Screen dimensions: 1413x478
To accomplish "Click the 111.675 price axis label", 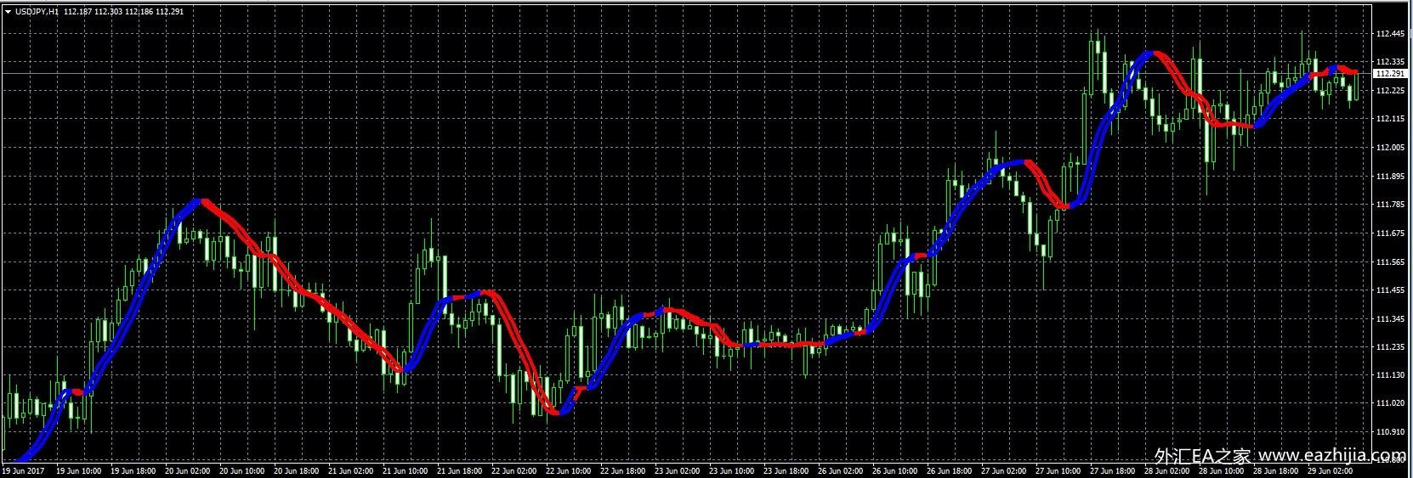I will tap(1390, 233).
